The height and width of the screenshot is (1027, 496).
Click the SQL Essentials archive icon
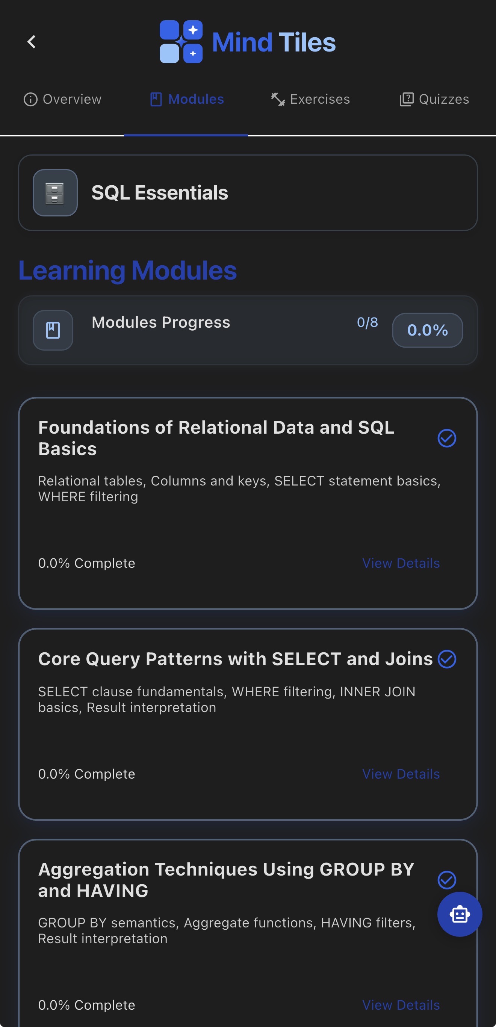(x=54, y=193)
